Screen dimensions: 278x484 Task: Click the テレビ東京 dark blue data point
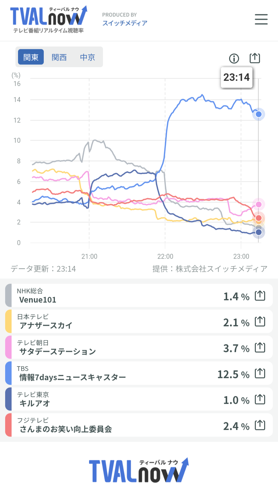(259, 232)
